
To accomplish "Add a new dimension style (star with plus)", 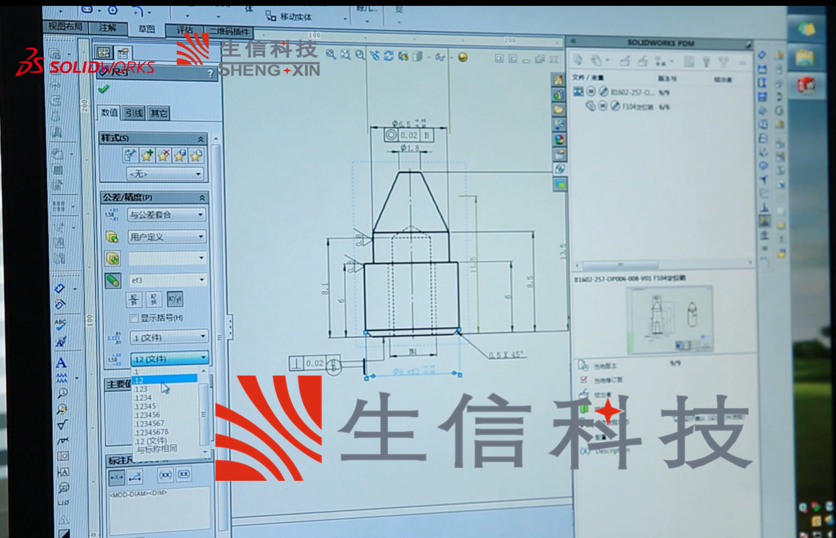I will [147, 156].
